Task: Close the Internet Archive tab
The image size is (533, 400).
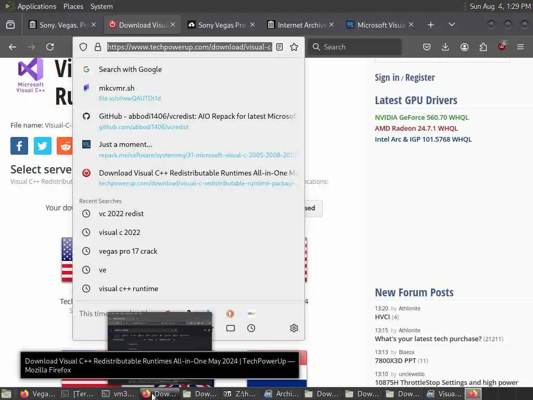Action: point(332,24)
